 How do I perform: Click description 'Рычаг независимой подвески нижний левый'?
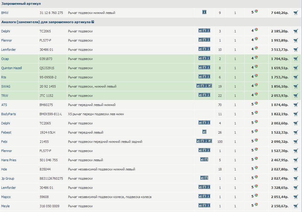101,169
